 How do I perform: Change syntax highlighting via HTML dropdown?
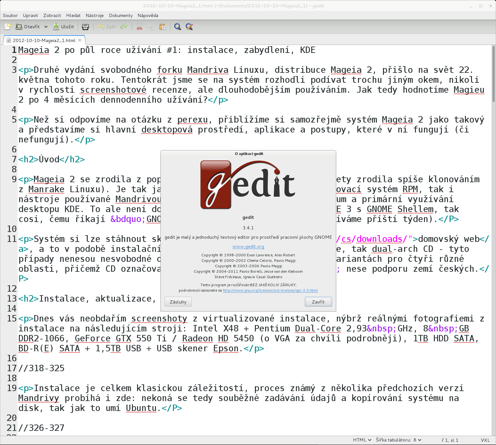click(362, 440)
